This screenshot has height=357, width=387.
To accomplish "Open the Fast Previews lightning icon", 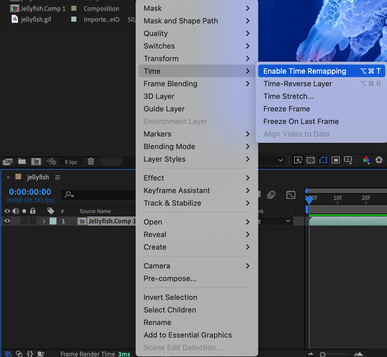I will click(x=298, y=160).
